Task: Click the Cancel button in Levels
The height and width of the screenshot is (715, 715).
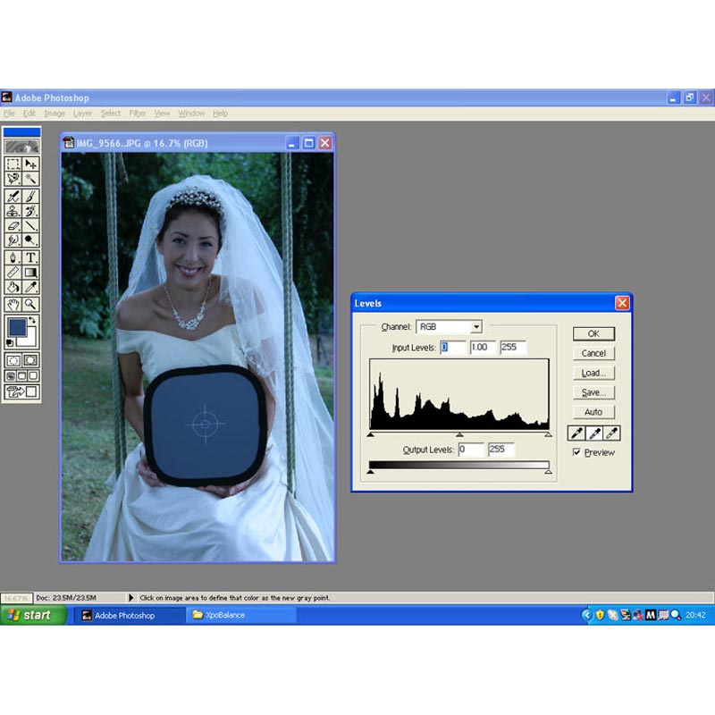Action: point(593,353)
